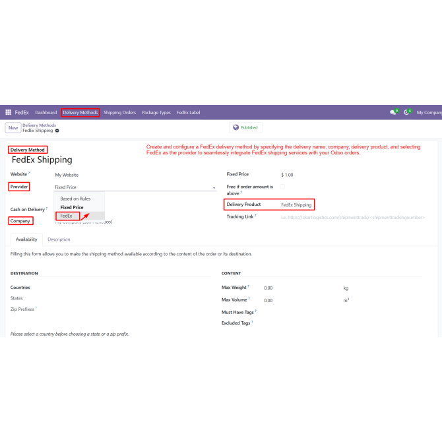Click the gear icon beside FedEx Shipping
This screenshot has height=442, width=442.
(57, 131)
